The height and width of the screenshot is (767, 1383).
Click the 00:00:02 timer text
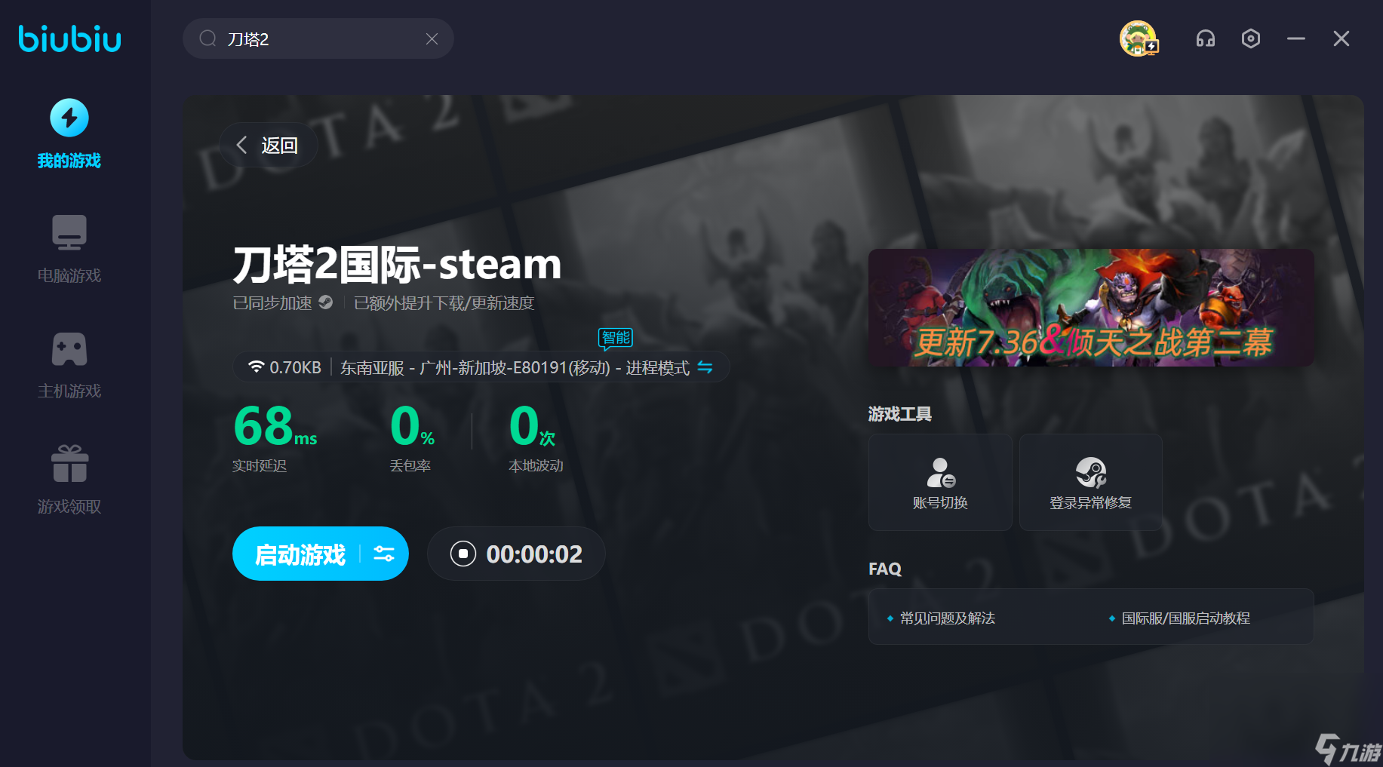click(x=534, y=554)
